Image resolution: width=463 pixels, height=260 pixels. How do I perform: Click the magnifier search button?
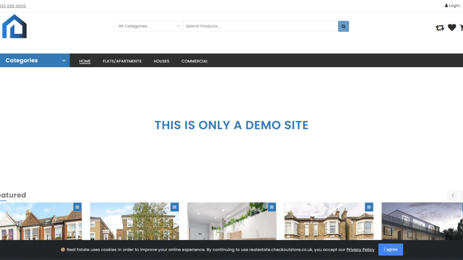coord(343,26)
